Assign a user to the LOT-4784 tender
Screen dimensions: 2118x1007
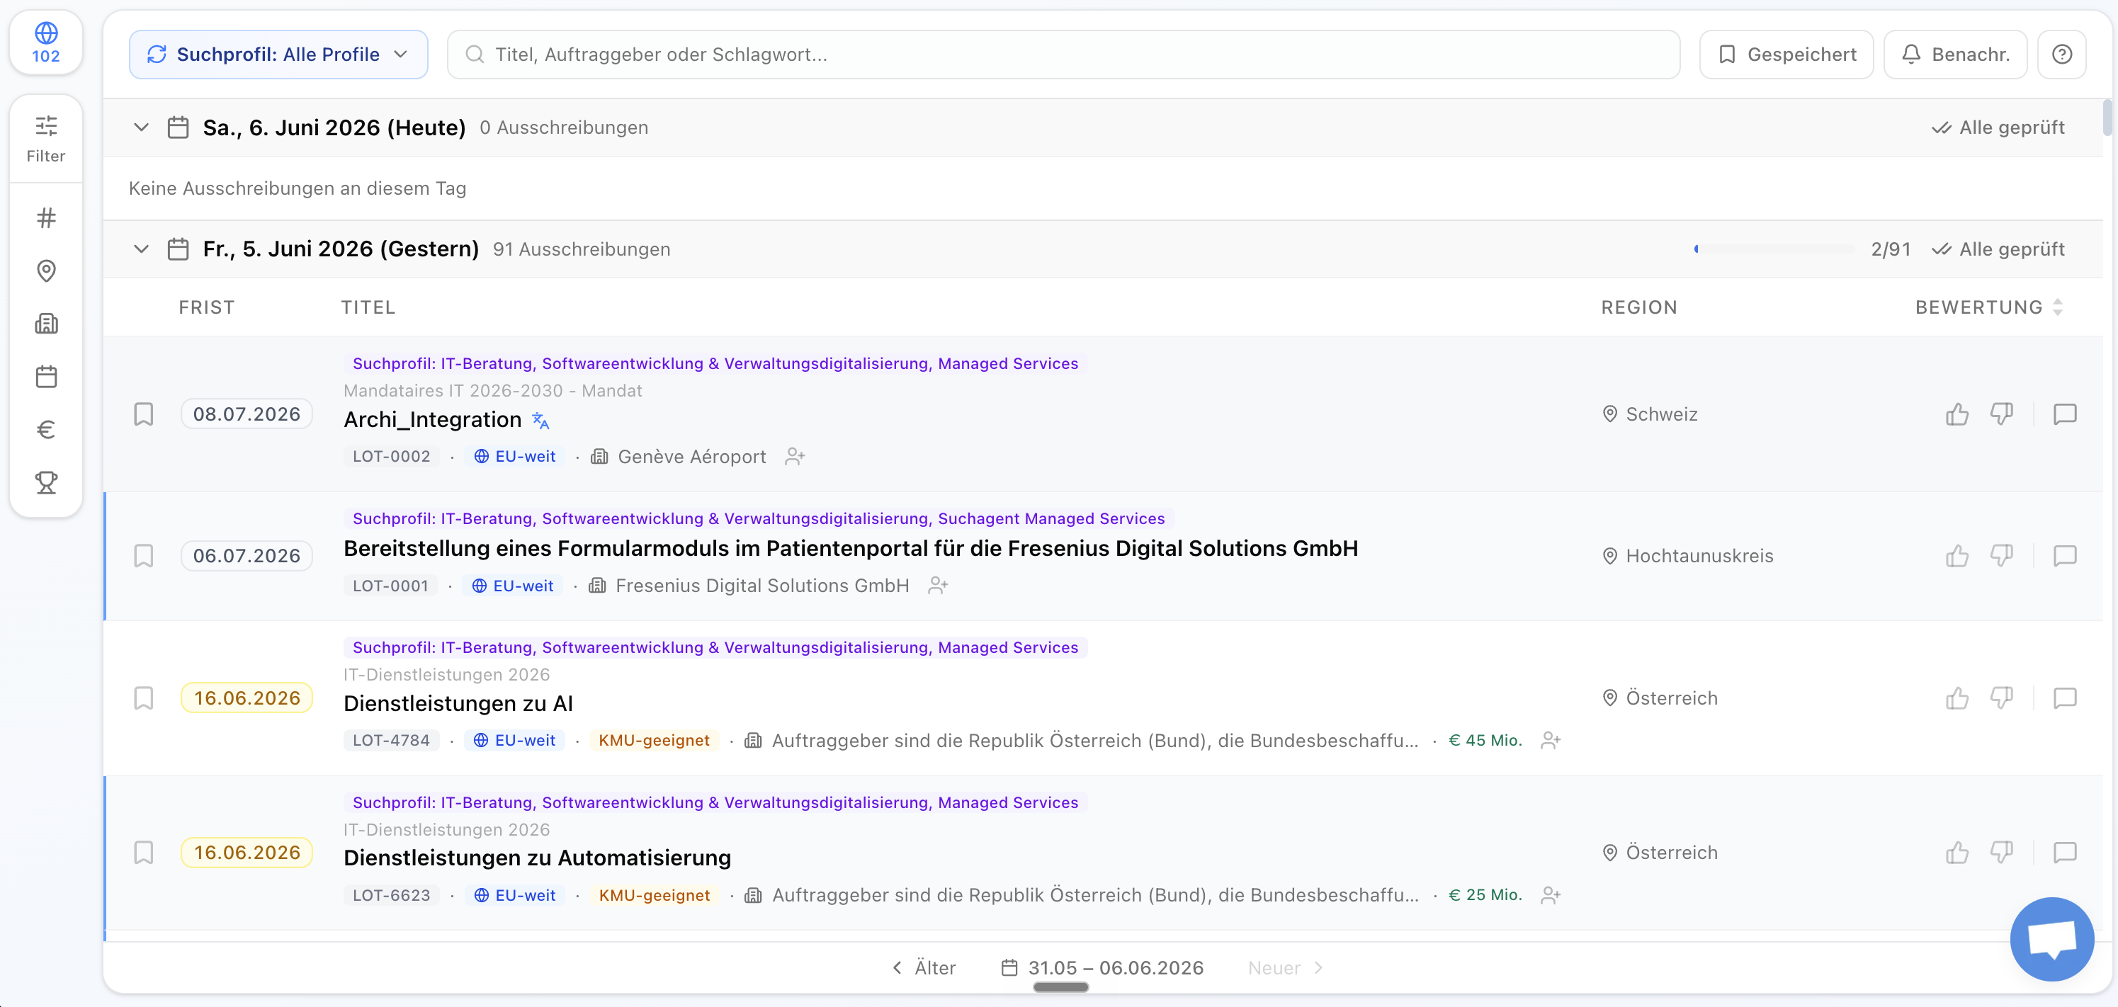click(x=1550, y=740)
